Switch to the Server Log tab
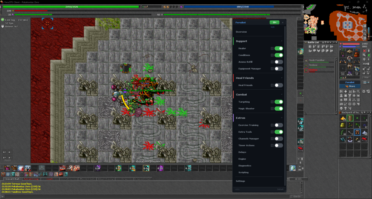The height and width of the screenshot is (199, 372). point(31,179)
